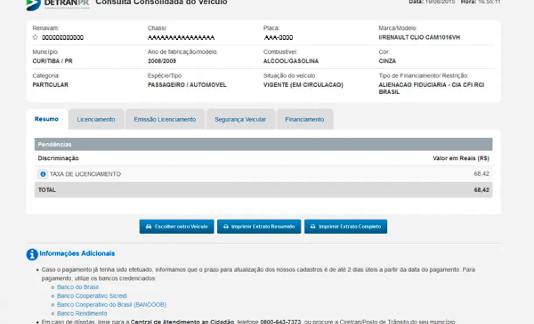Select the Resumo tab
This screenshot has height=324, width=534.
pyautogui.click(x=47, y=119)
